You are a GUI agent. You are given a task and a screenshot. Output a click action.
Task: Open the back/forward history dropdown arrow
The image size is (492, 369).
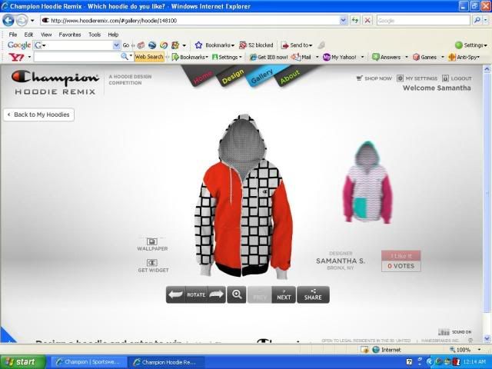tap(32, 21)
